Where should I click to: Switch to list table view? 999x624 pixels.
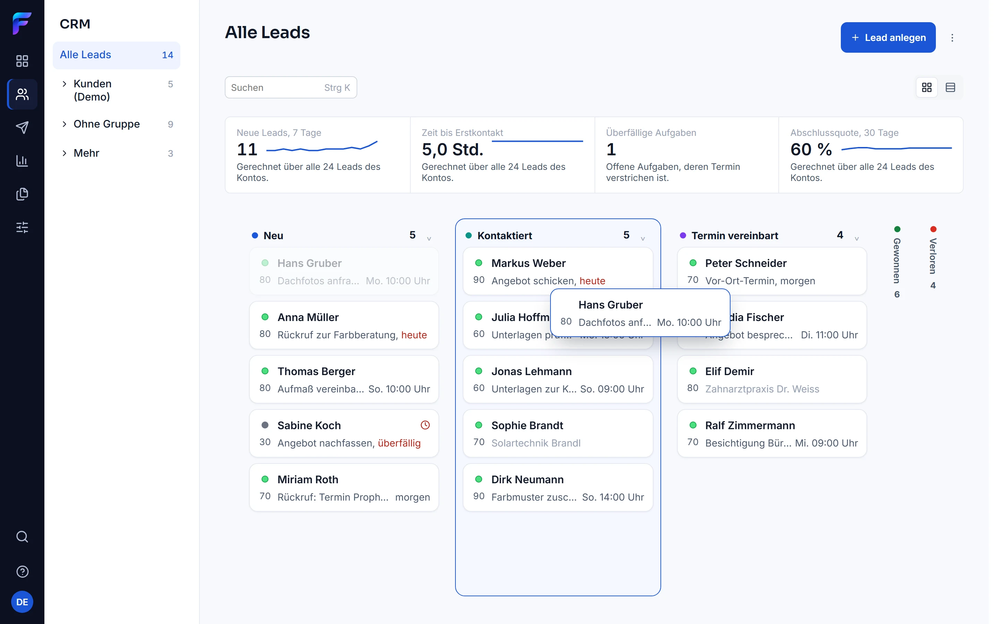(950, 87)
